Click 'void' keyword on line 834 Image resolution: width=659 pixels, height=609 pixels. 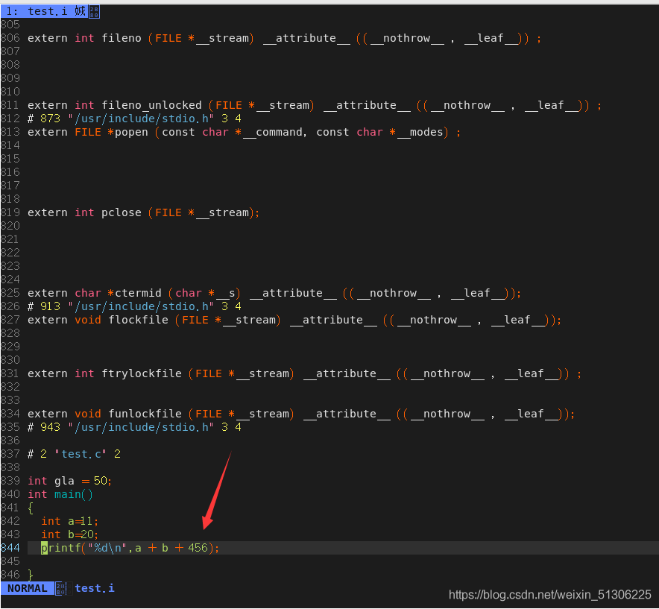88,414
